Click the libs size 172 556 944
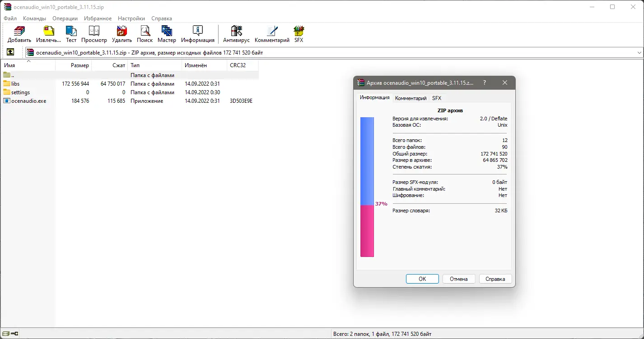This screenshot has width=644, height=339. [75, 84]
